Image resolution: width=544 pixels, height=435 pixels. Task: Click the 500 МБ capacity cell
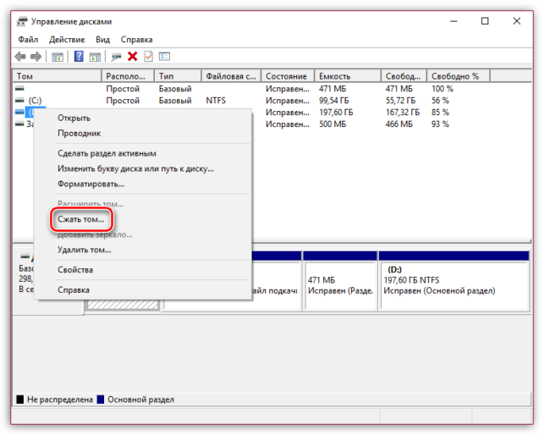click(332, 124)
